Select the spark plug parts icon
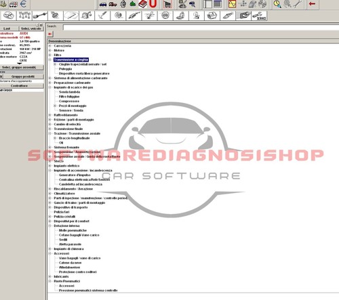The height and width of the screenshot is (300, 339). point(228,16)
